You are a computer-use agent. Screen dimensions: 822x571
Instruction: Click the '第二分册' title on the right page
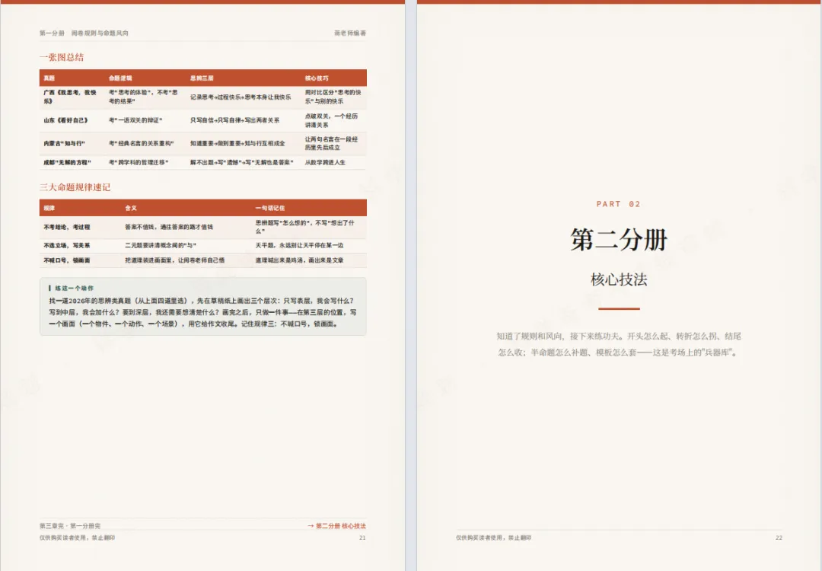coord(619,240)
